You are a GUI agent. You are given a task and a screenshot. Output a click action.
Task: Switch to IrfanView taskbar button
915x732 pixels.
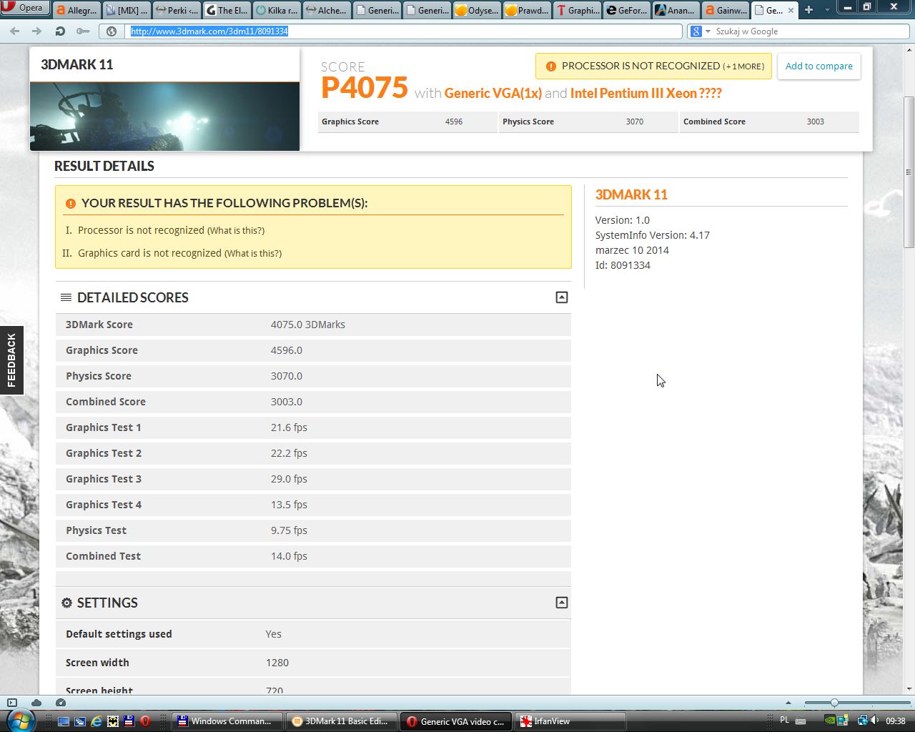(x=571, y=721)
